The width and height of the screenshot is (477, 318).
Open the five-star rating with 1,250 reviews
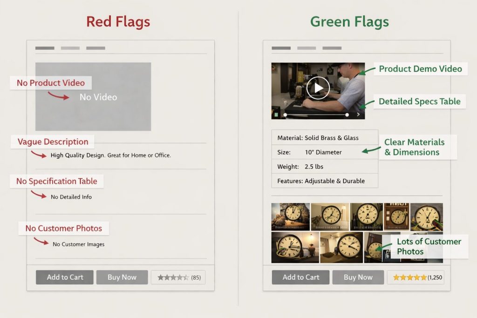tap(416, 277)
